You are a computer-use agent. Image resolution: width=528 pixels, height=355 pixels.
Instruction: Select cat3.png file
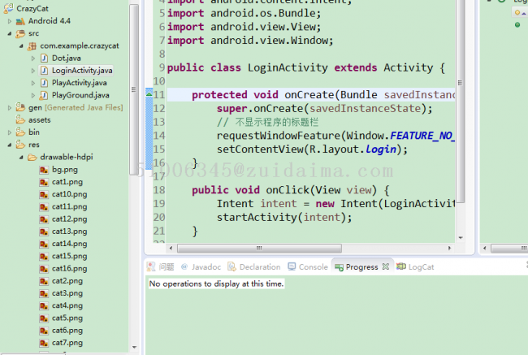point(67,293)
